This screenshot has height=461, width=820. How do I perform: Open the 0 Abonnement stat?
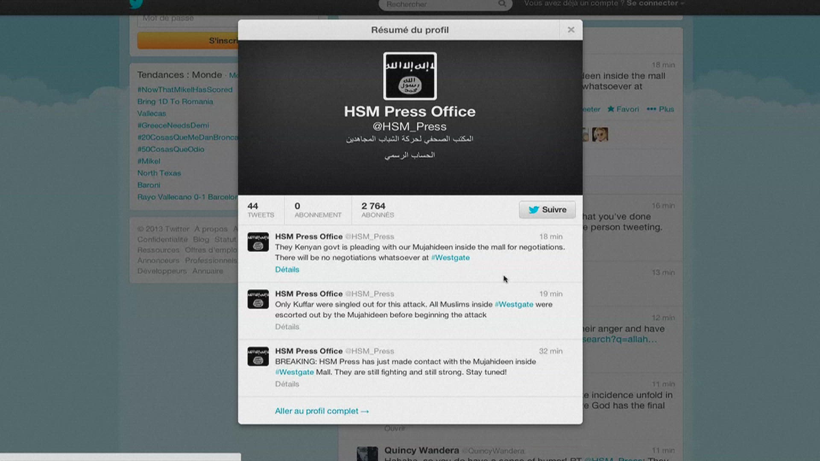318,210
